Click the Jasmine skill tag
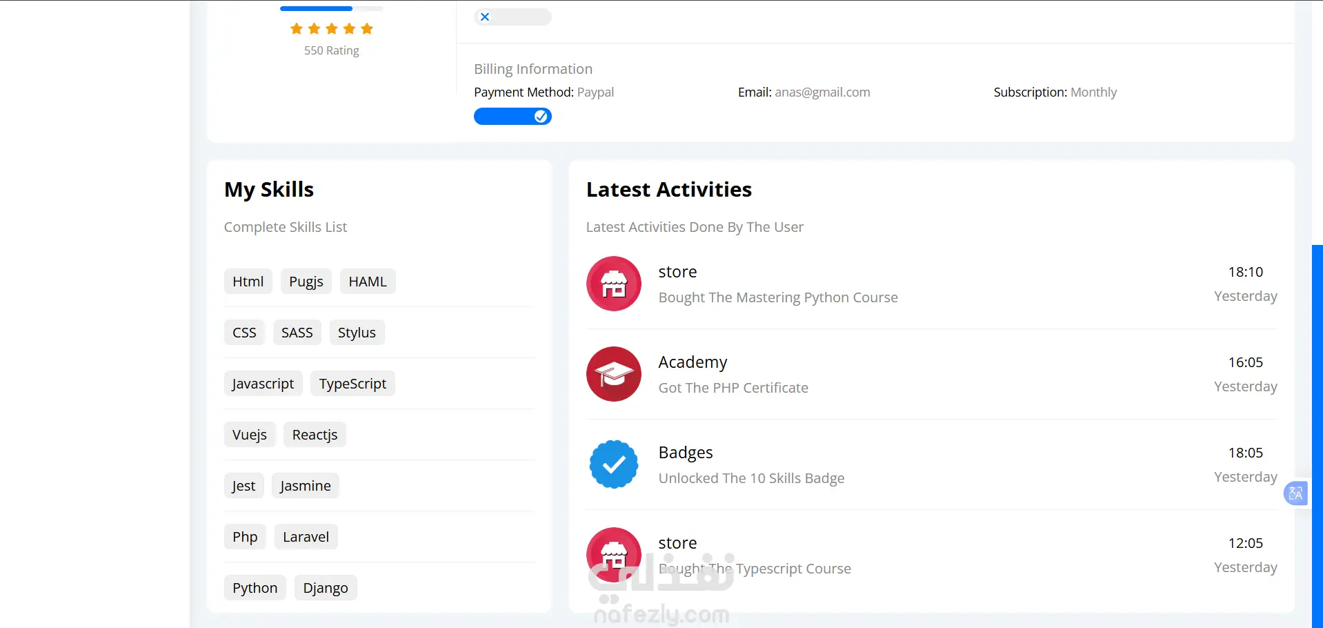The width and height of the screenshot is (1323, 628). pos(306,486)
